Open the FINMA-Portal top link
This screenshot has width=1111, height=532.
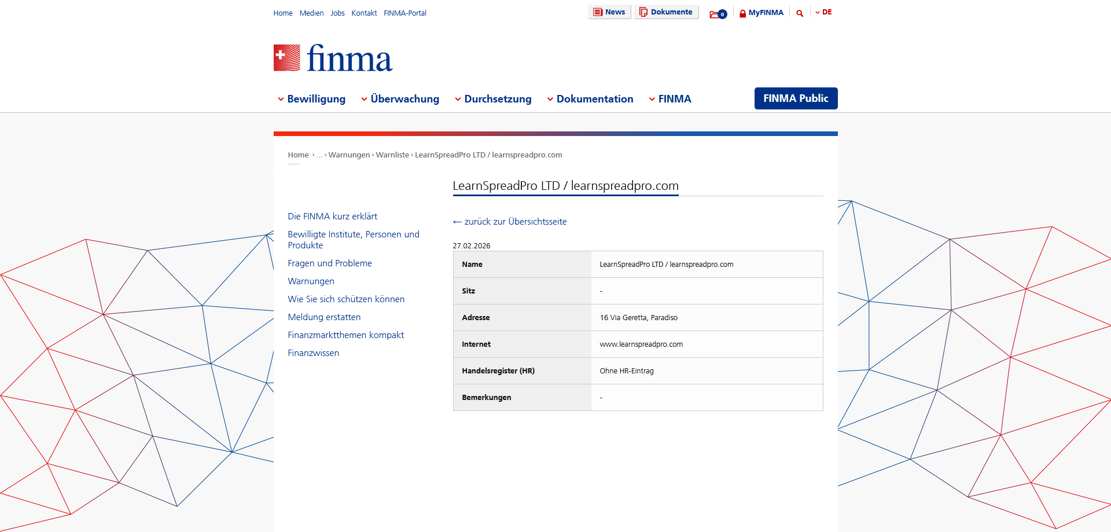click(405, 13)
